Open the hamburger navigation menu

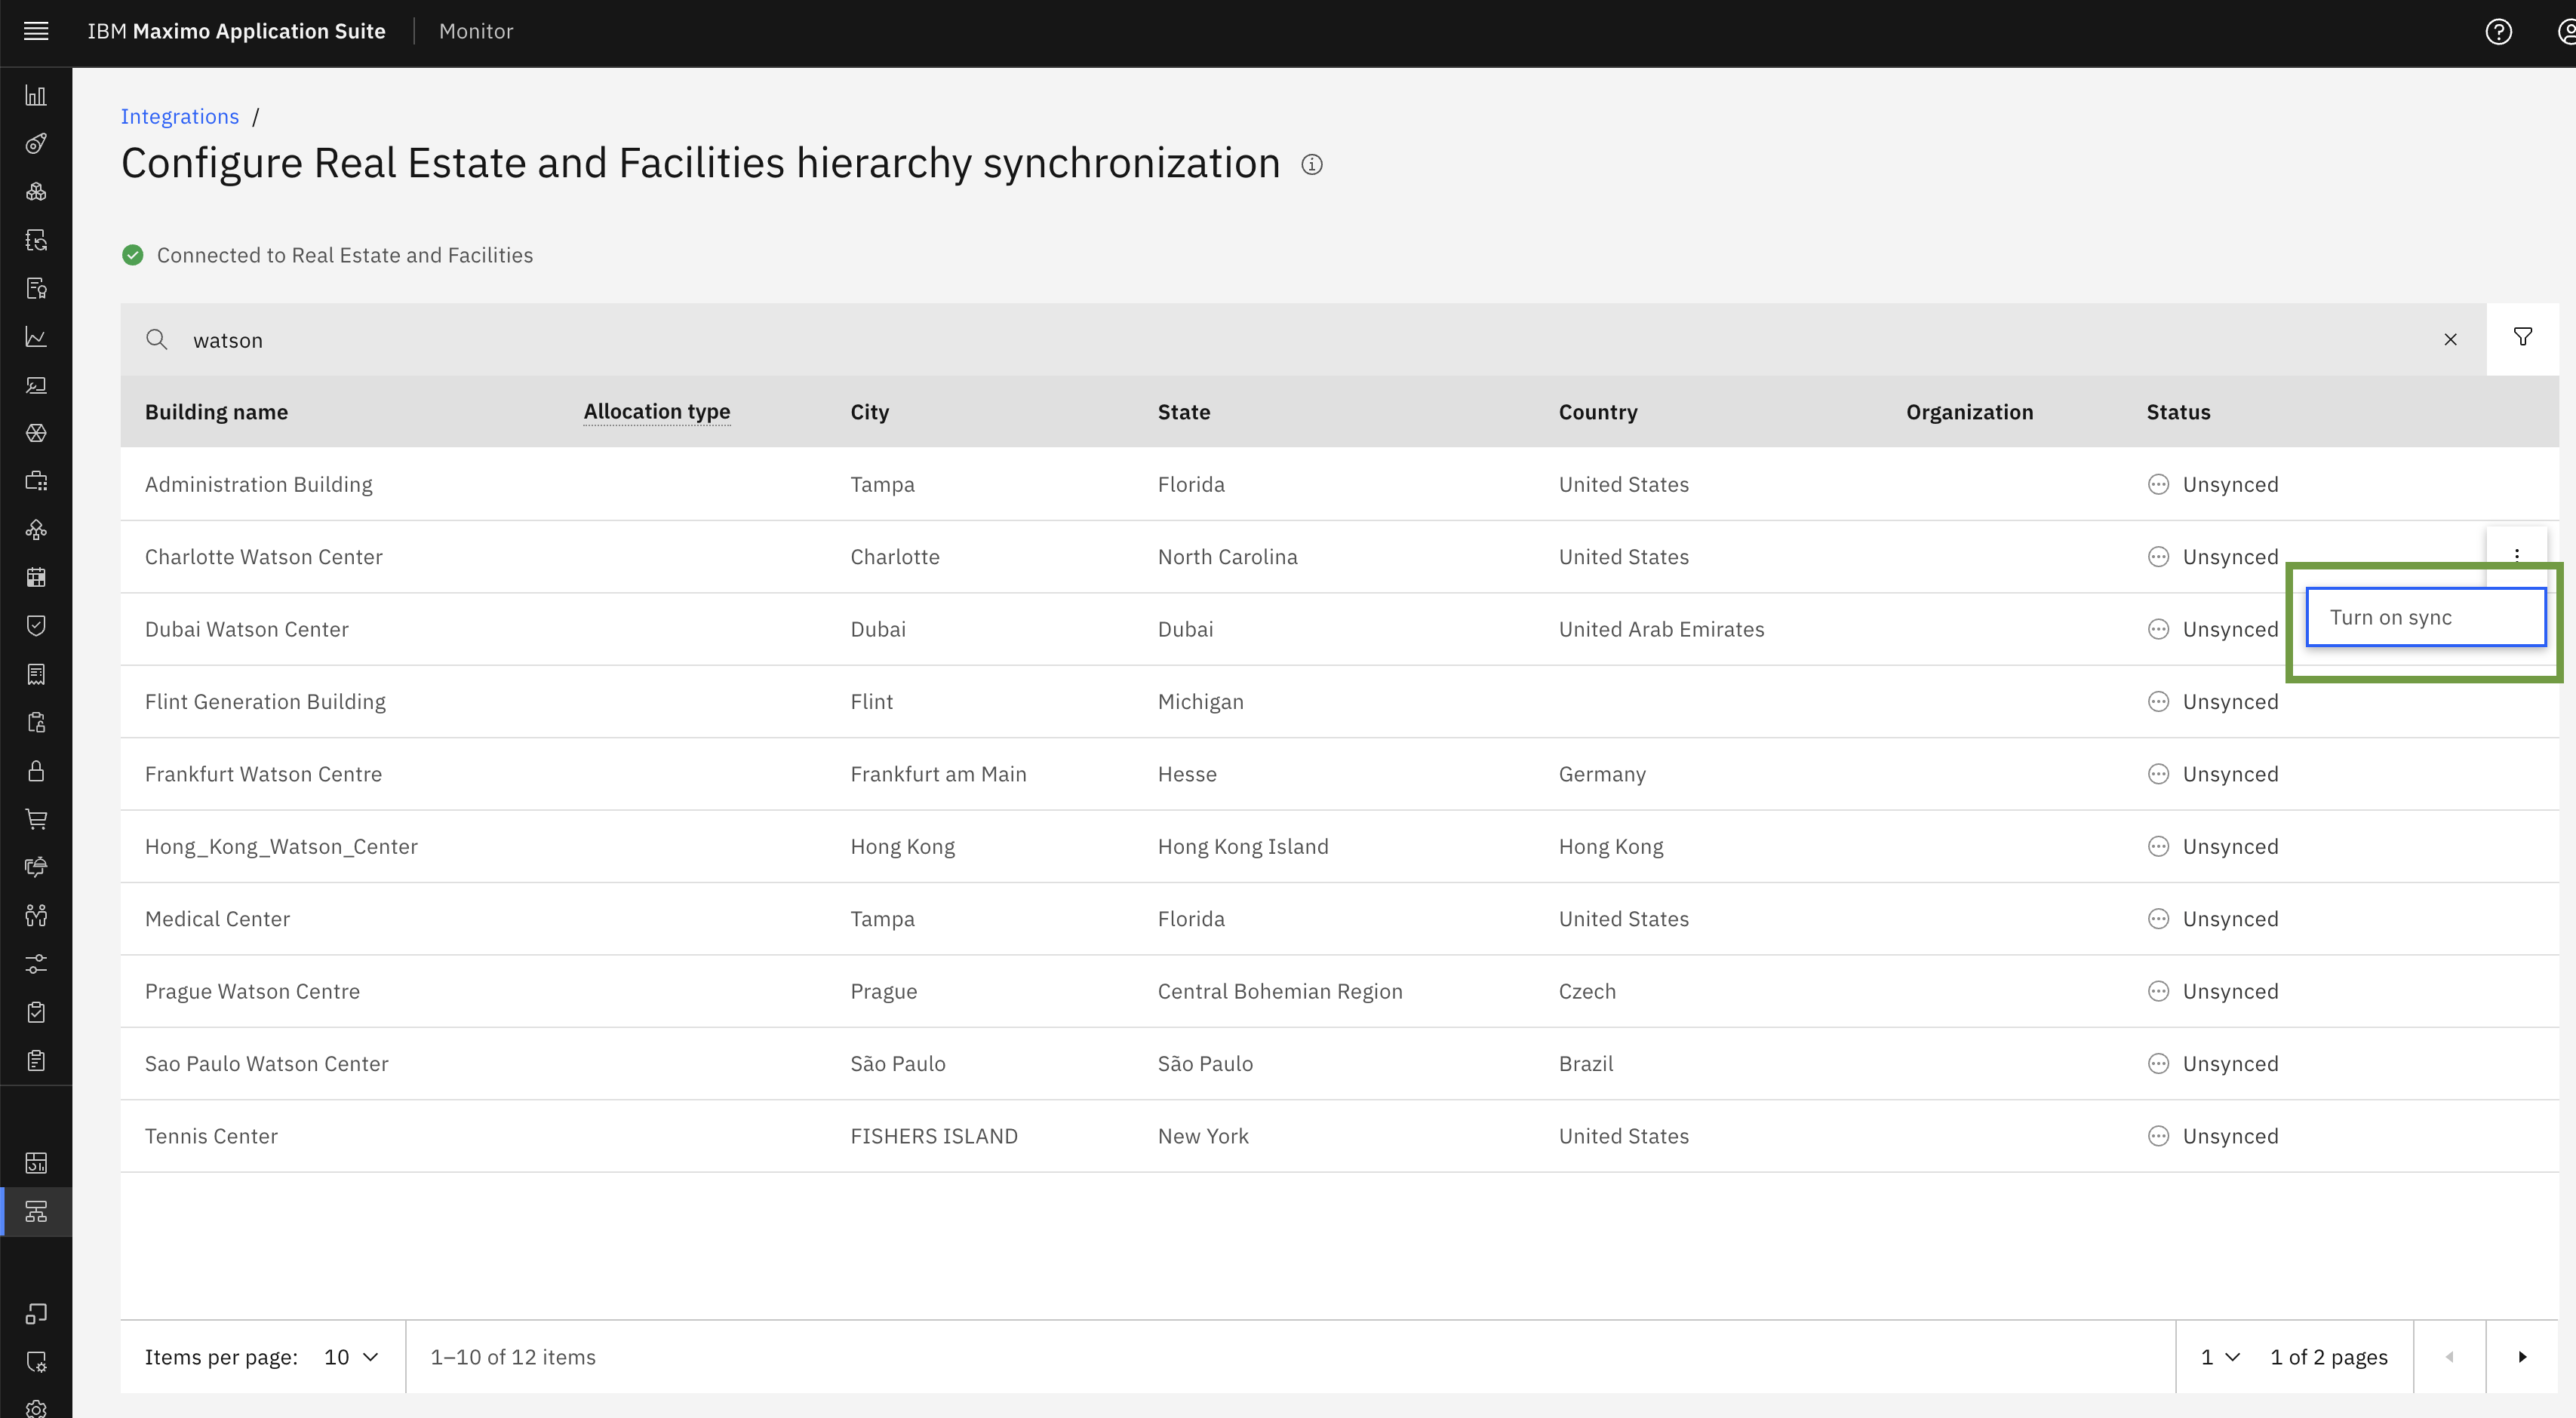(x=36, y=31)
